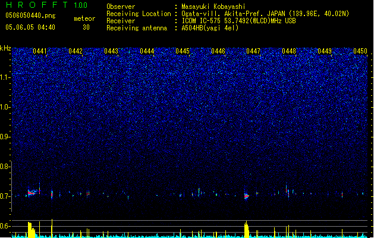Click the meteor label
374x238 pixels.
pyautogui.click(x=84, y=18)
